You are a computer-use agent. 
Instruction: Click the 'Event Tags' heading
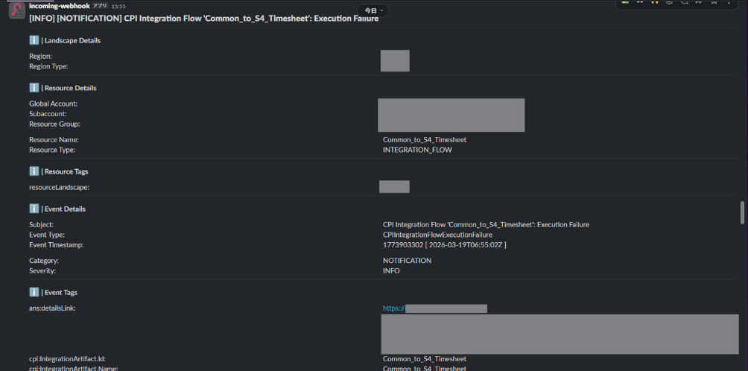click(60, 293)
